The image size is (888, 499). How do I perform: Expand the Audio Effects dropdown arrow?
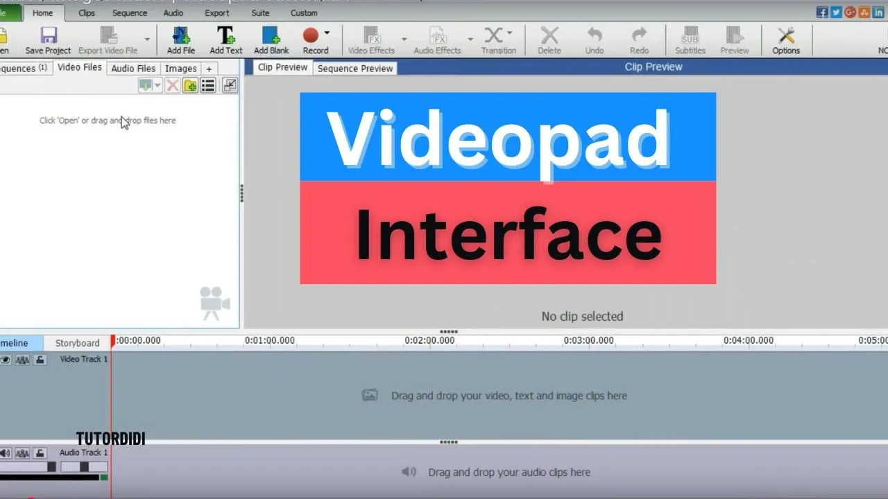coord(470,39)
